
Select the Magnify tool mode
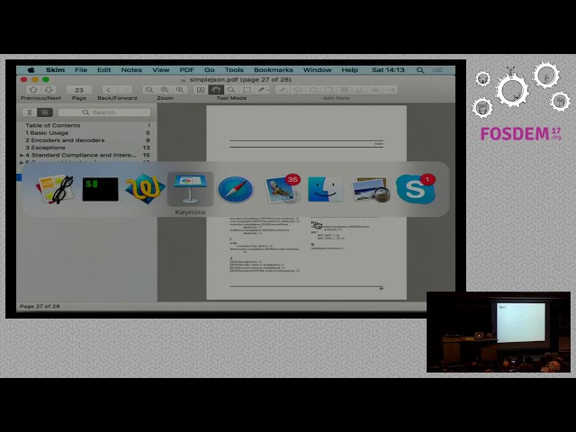pos(231,90)
